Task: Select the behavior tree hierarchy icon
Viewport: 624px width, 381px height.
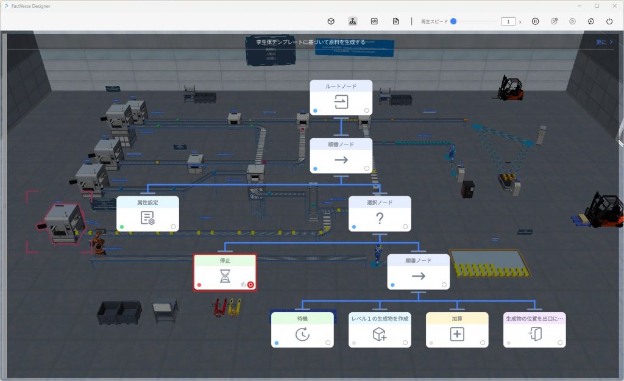Action: tap(352, 21)
